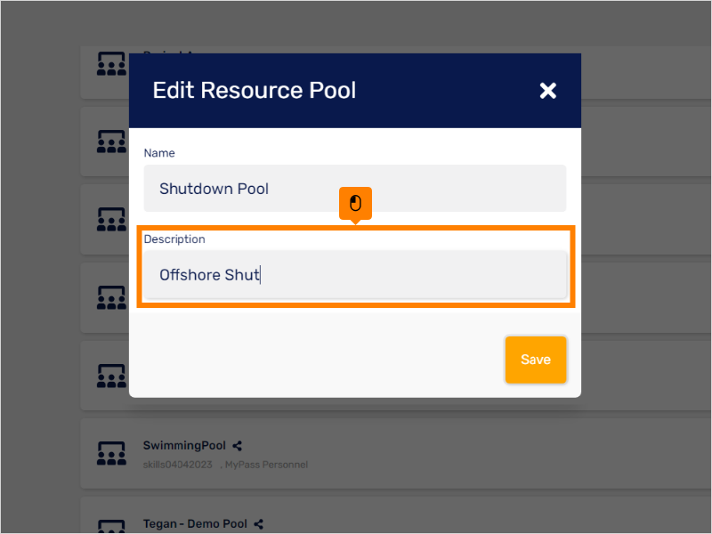Click the topmost resource pool people icon
Screen dimensions: 712x534
(110, 63)
